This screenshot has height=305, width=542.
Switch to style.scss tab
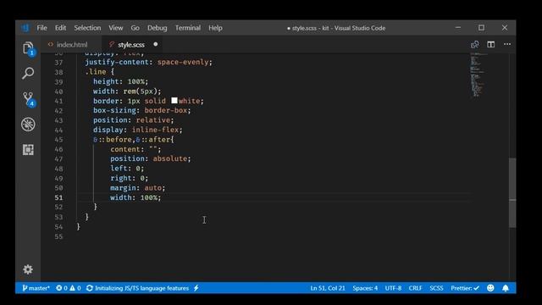click(131, 45)
